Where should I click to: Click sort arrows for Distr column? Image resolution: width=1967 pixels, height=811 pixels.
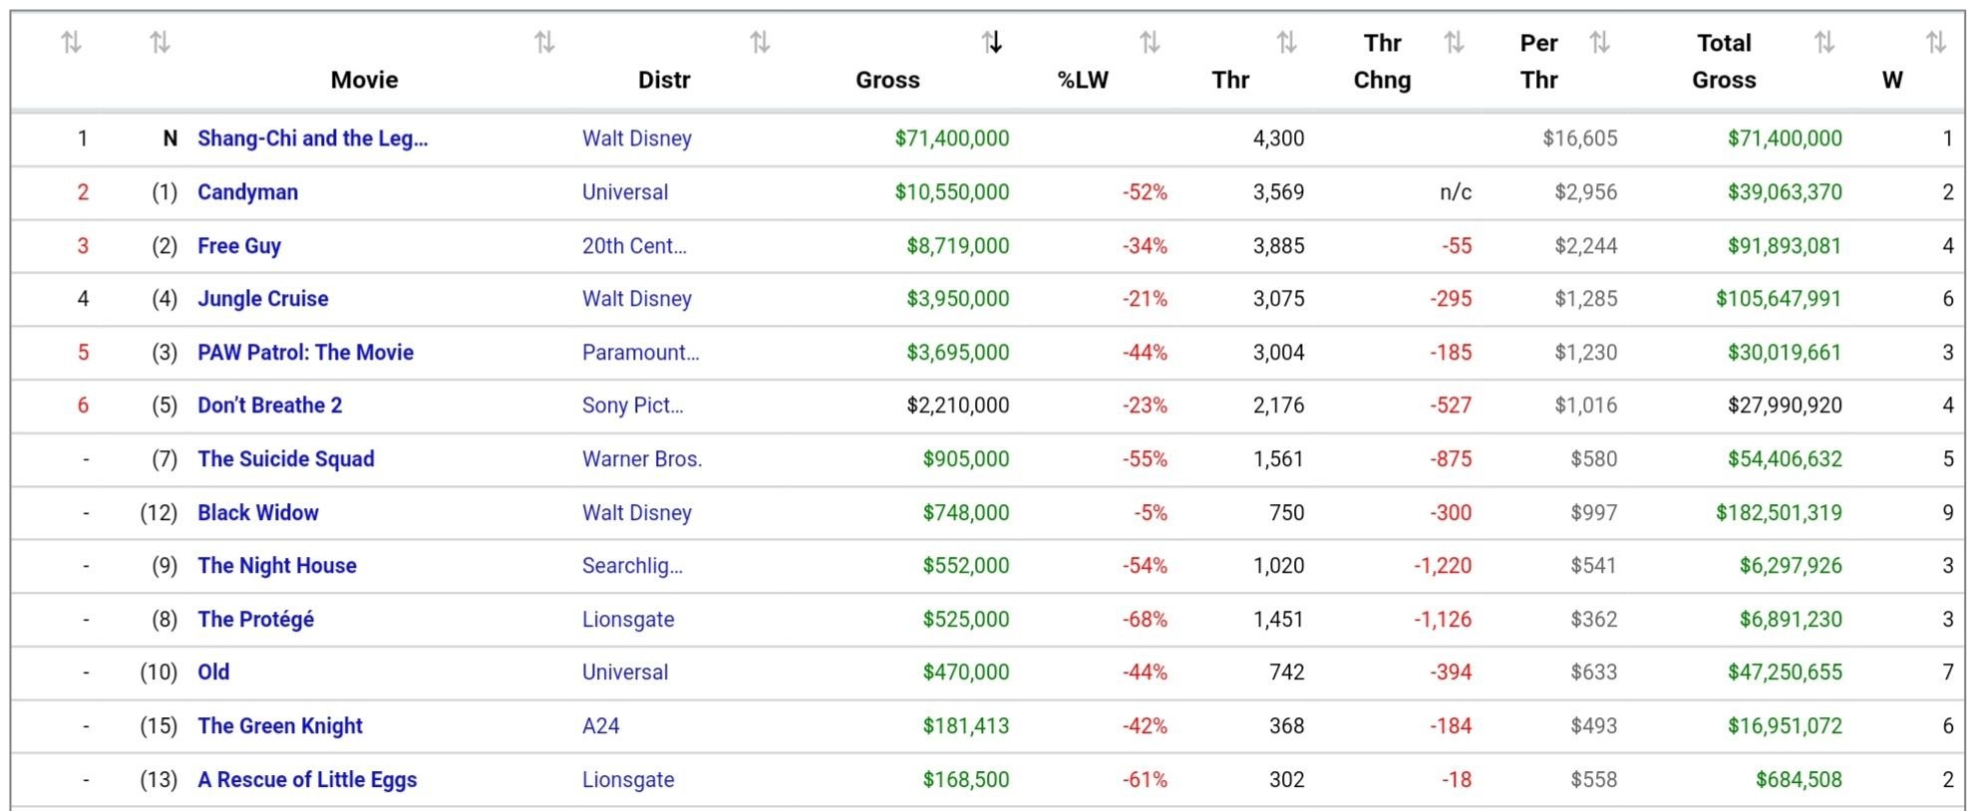760,42
